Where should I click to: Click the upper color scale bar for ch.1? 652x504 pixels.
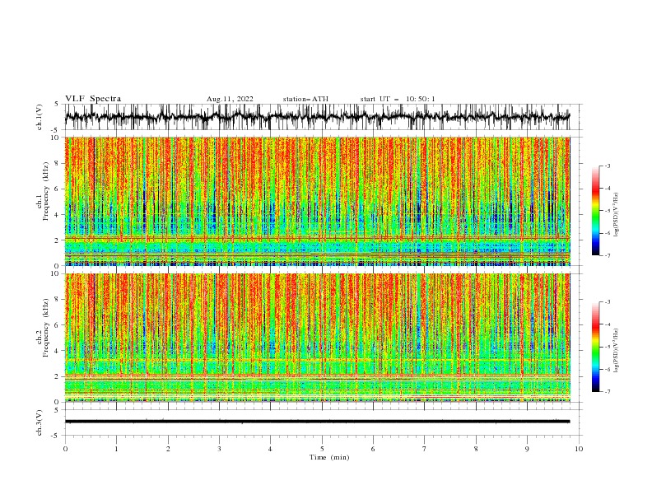(x=596, y=211)
